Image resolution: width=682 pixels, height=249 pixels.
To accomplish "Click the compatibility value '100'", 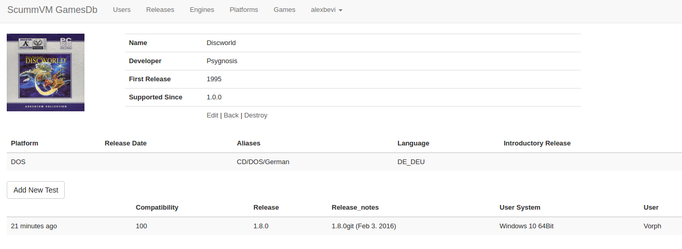I will 141,226.
